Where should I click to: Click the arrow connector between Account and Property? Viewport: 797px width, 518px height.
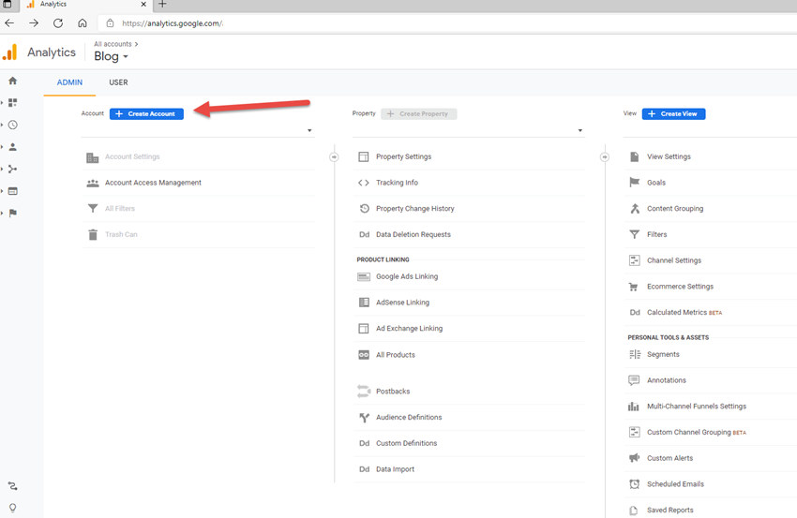coord(334,157)
